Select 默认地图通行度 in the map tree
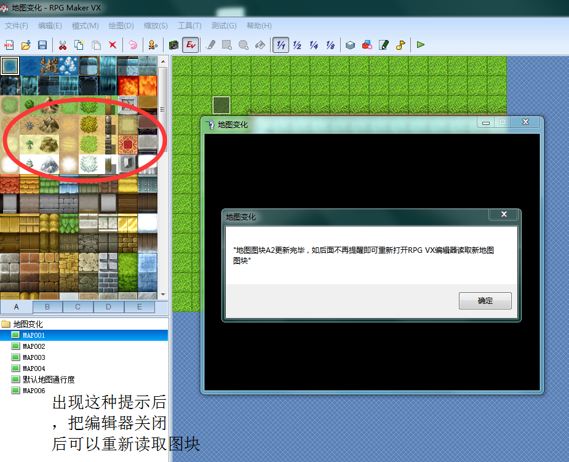The image size is (569, 462). (x=49, y=380)
